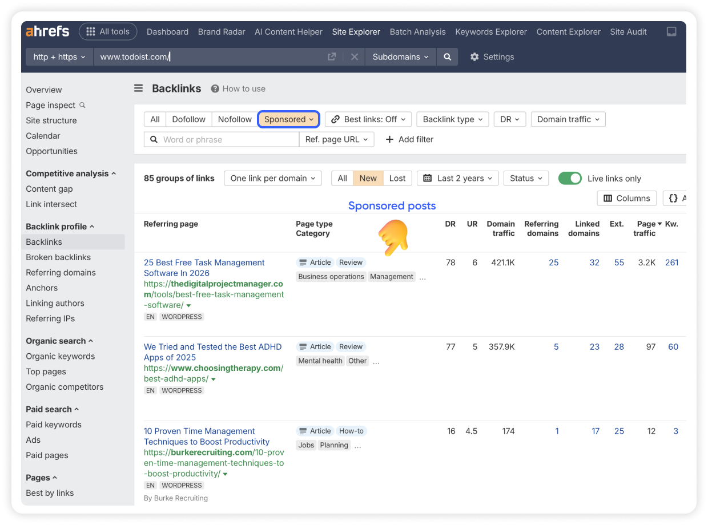Screen dimensions: 708x525
Task: Open Settings gear in top bar
Action: pyautogui.click(x=492, y=57)
